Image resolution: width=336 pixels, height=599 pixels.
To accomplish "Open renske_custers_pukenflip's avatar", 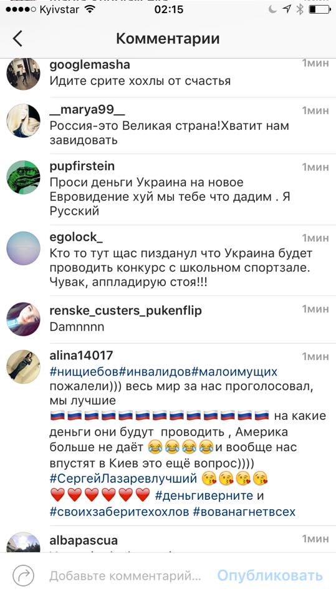I will point(23,319).
